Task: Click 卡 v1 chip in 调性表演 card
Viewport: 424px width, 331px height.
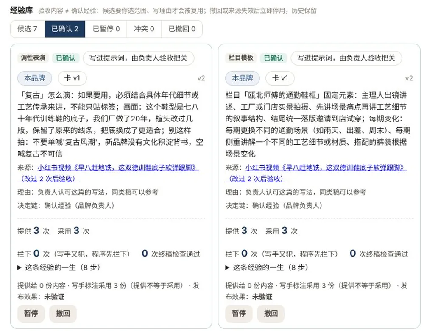Action: [72, 78]
